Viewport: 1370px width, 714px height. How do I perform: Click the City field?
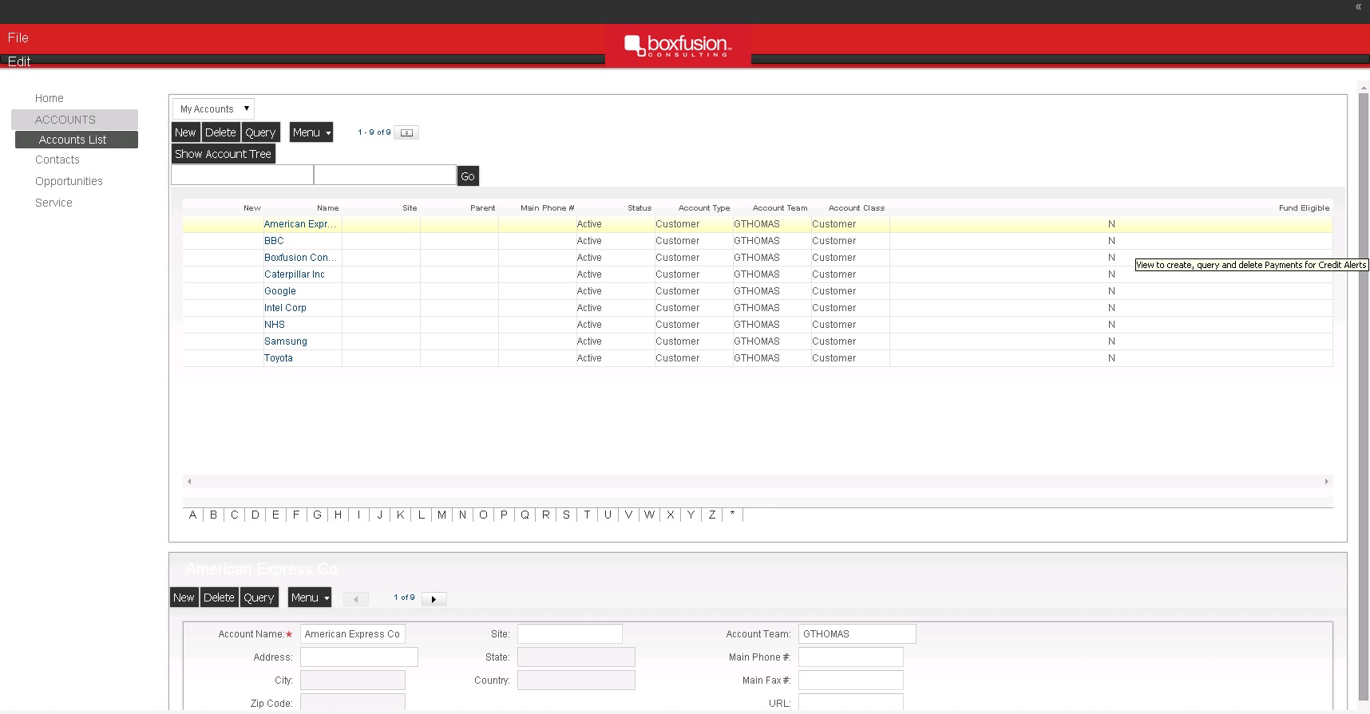353,680
